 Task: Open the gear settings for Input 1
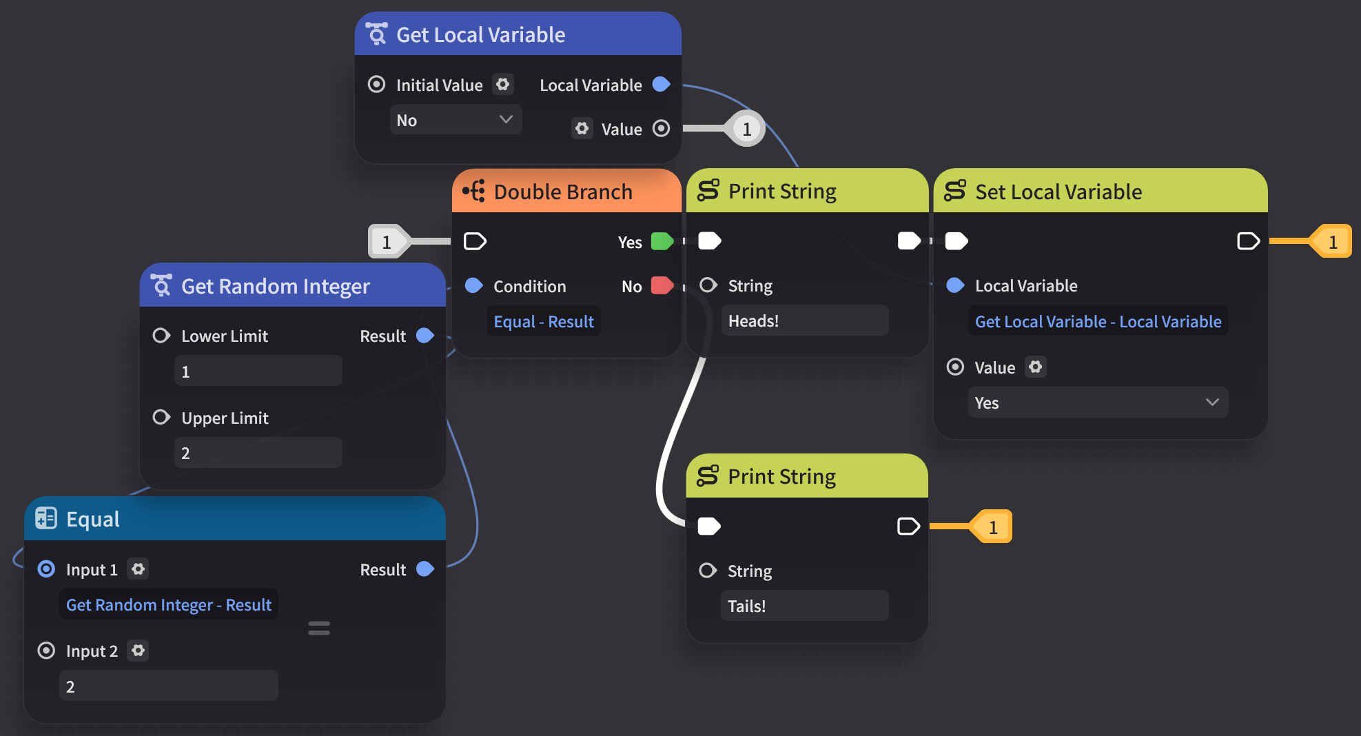(139, 569)
